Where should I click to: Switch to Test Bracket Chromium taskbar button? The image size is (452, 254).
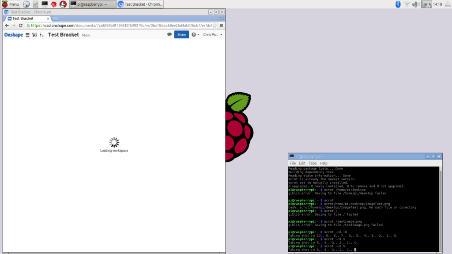[140, 4]
